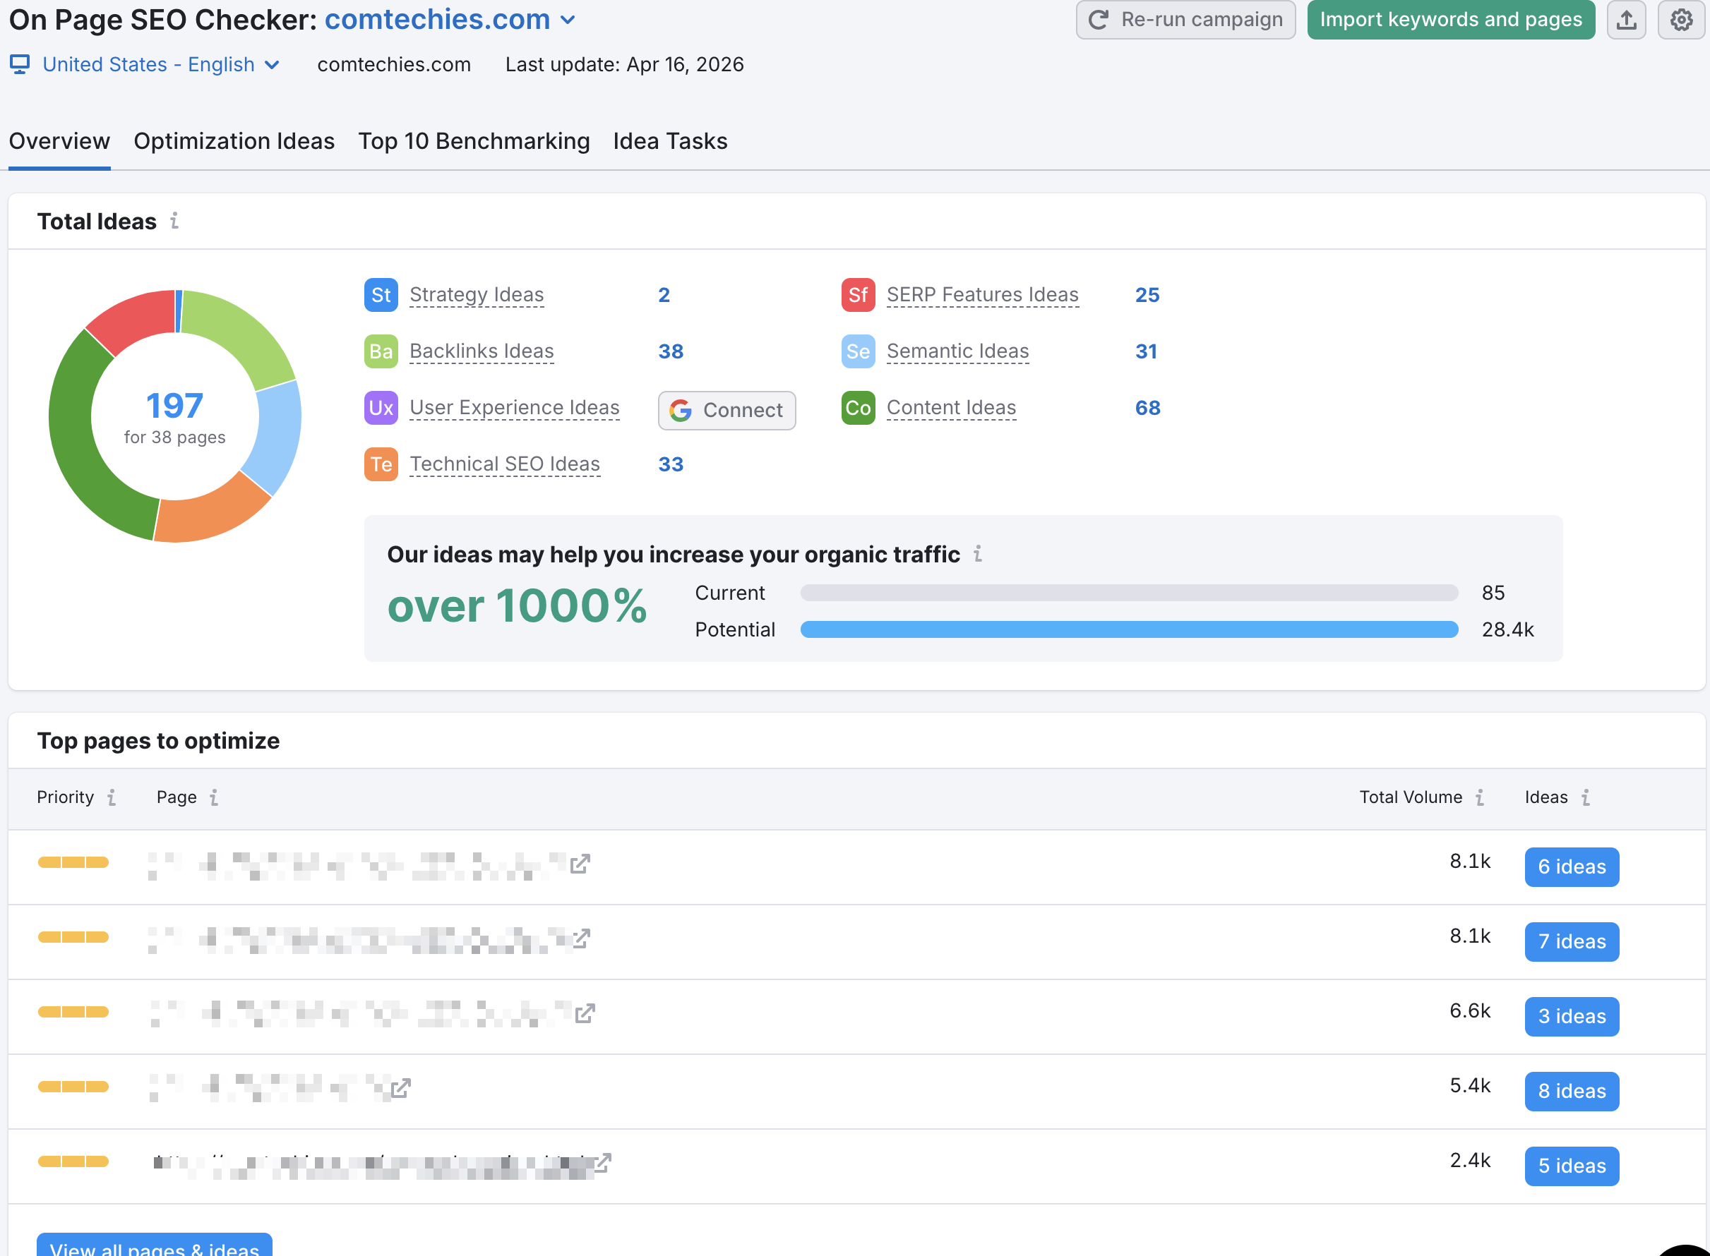Open the 8 ideas button
Image resolution: width=1710 pixels, height=1256 pixels.
(x=1572, y=1091)
